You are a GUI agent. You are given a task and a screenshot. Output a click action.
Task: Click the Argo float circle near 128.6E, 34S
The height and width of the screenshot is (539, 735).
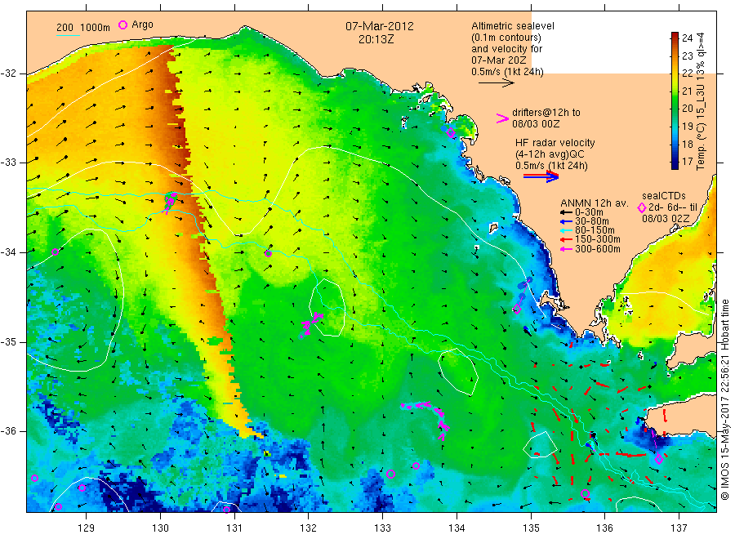[55, 252]
